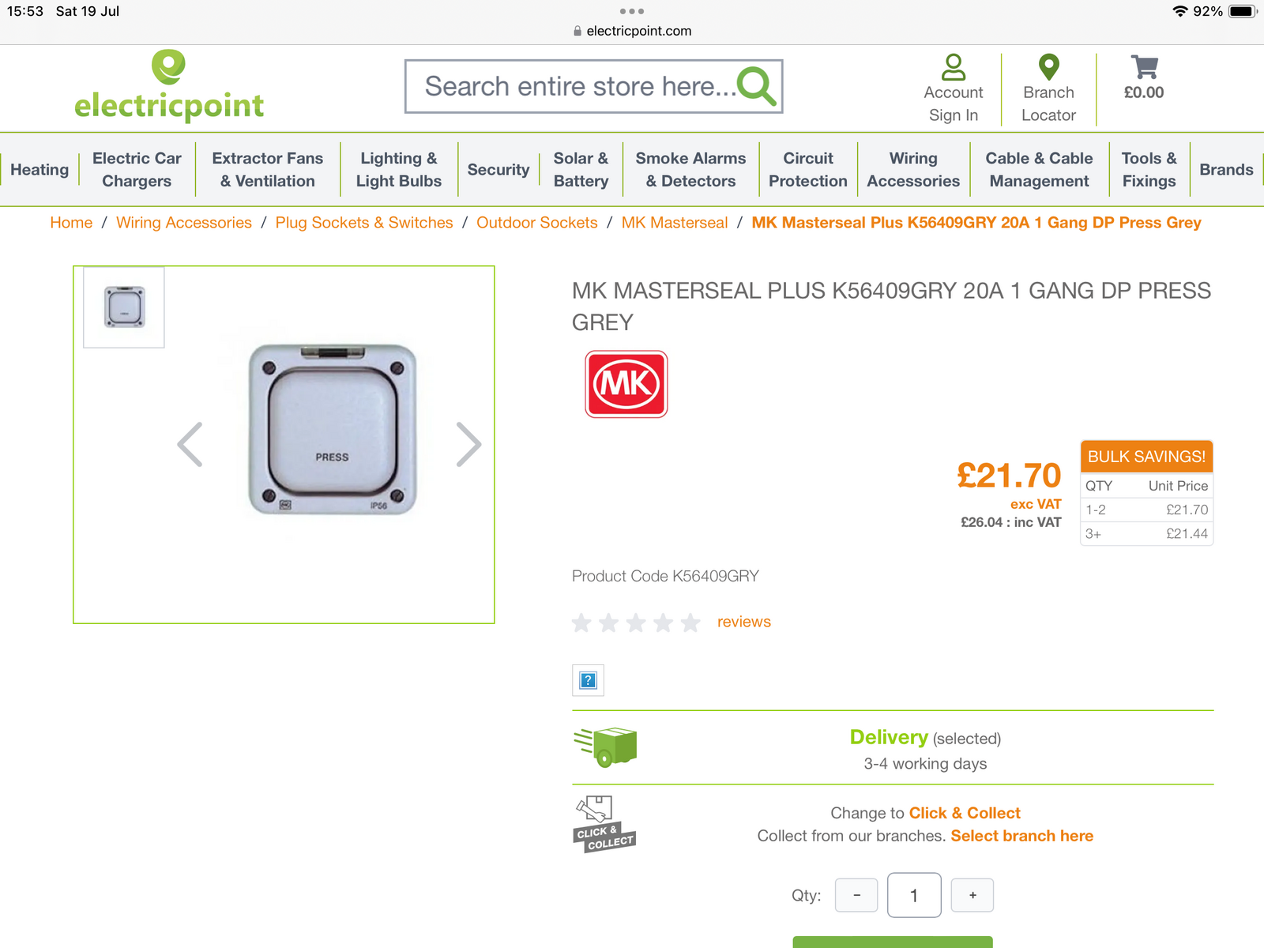Open the Wiring Accessories menu
This screenshot has height=948, width=1264.
(913, 170)
